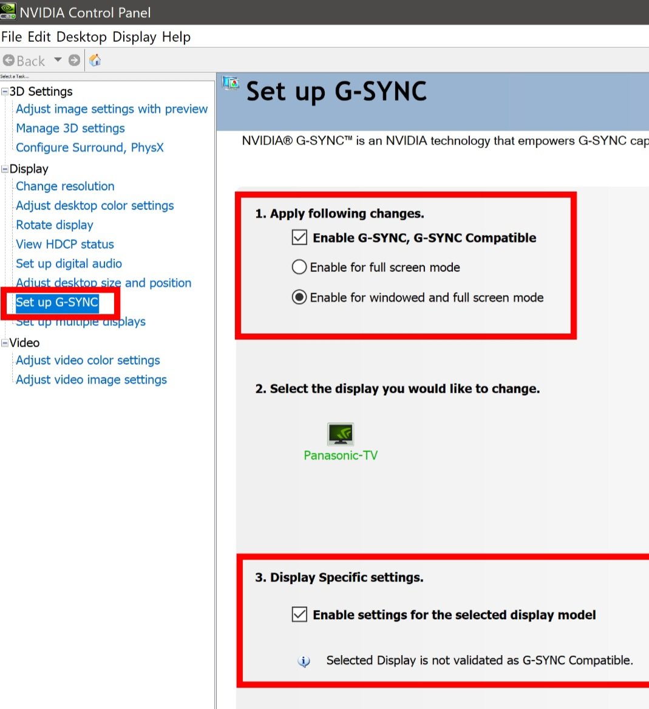Open Adjust image settings with preview
This screenshot has width=649, height=709.
pos(112,109)
